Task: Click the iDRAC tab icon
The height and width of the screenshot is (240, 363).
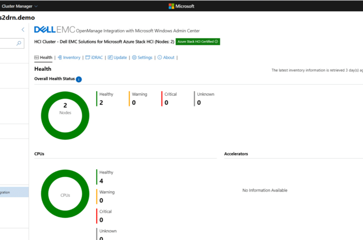Action: pos(88,58)
